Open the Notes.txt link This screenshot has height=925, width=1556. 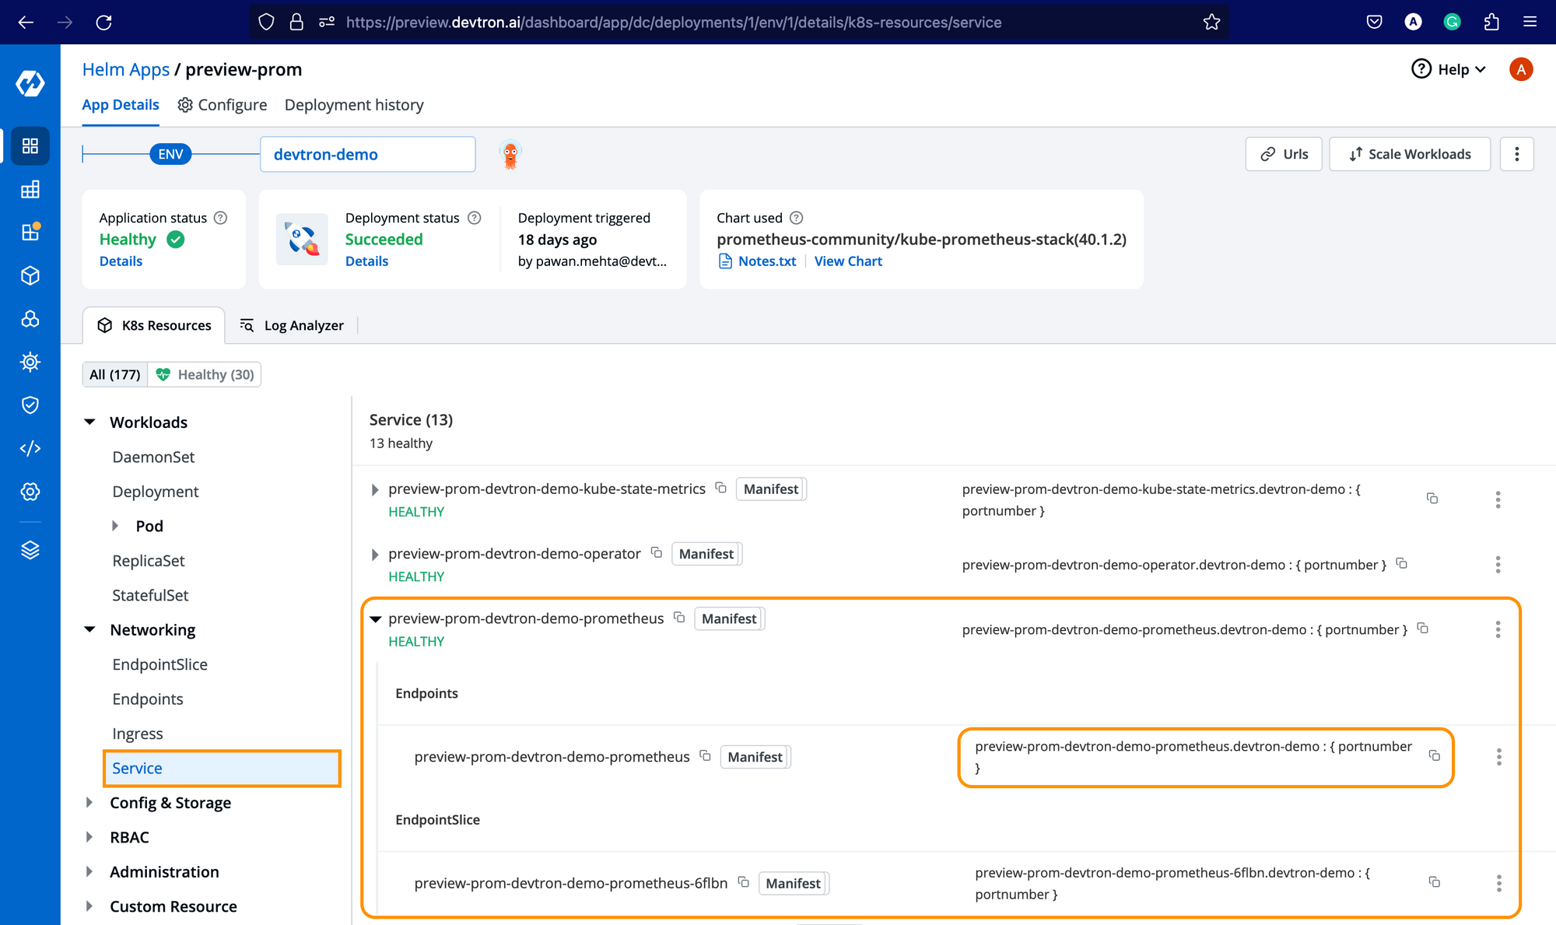(x=758, y=261)
